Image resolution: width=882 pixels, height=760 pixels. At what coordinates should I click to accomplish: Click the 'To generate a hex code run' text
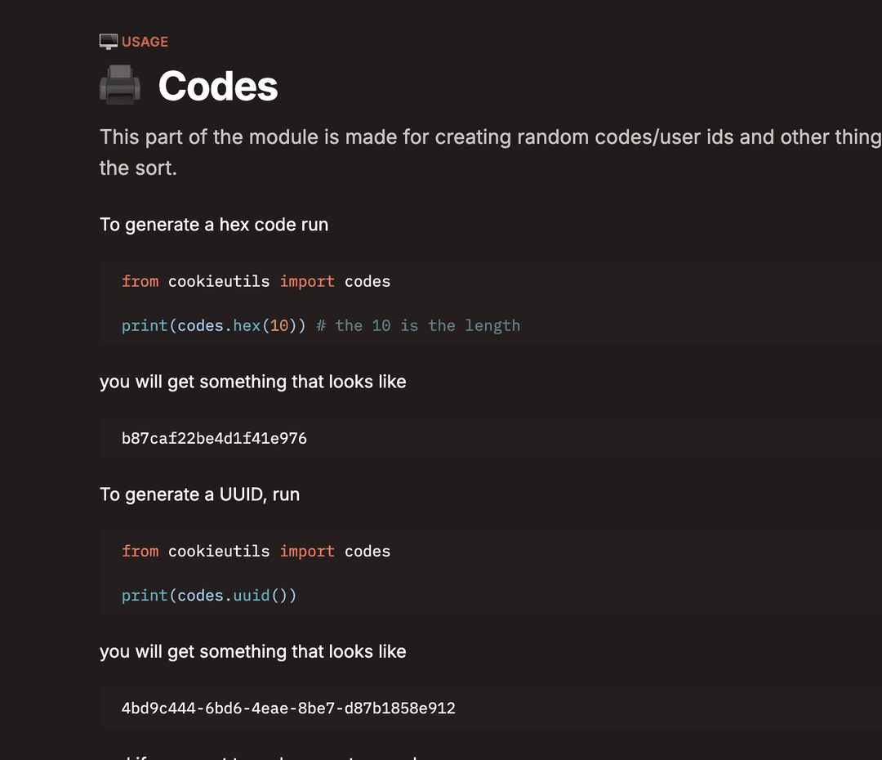[x=214, y=225]
